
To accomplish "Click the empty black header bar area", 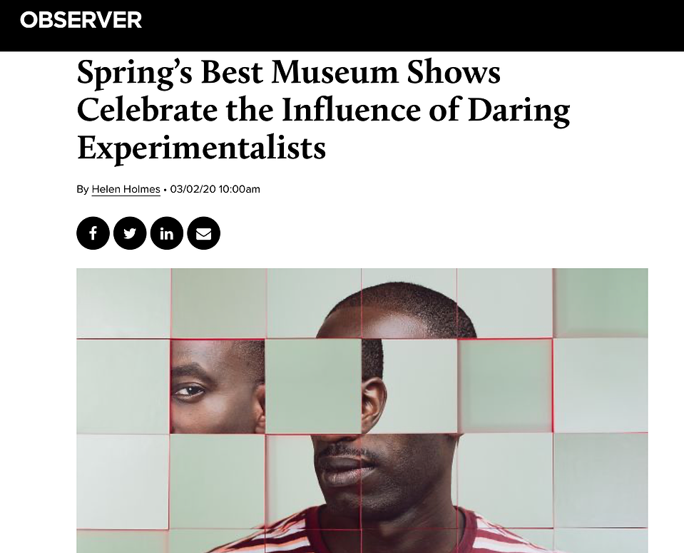I will click(x=410, y=25).
